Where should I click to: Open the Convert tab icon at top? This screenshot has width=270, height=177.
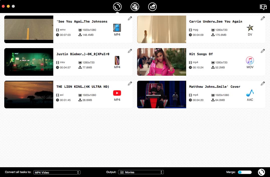tap(117, 7)
